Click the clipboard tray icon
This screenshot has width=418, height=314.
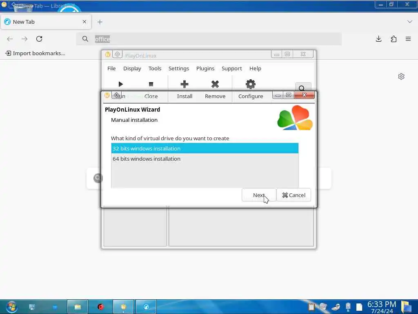pyautogui.click(x=311, y=307)
